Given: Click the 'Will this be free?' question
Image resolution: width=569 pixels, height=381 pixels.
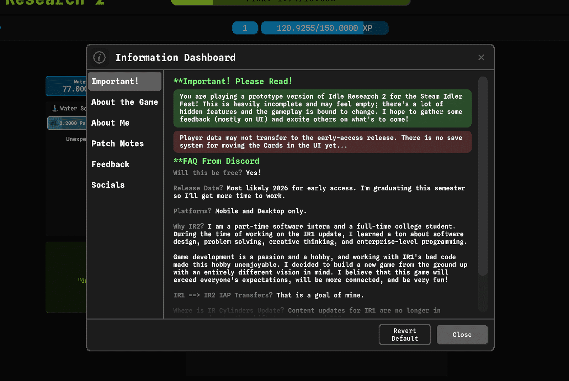Looking at the screenshot, I should point(208,173).
